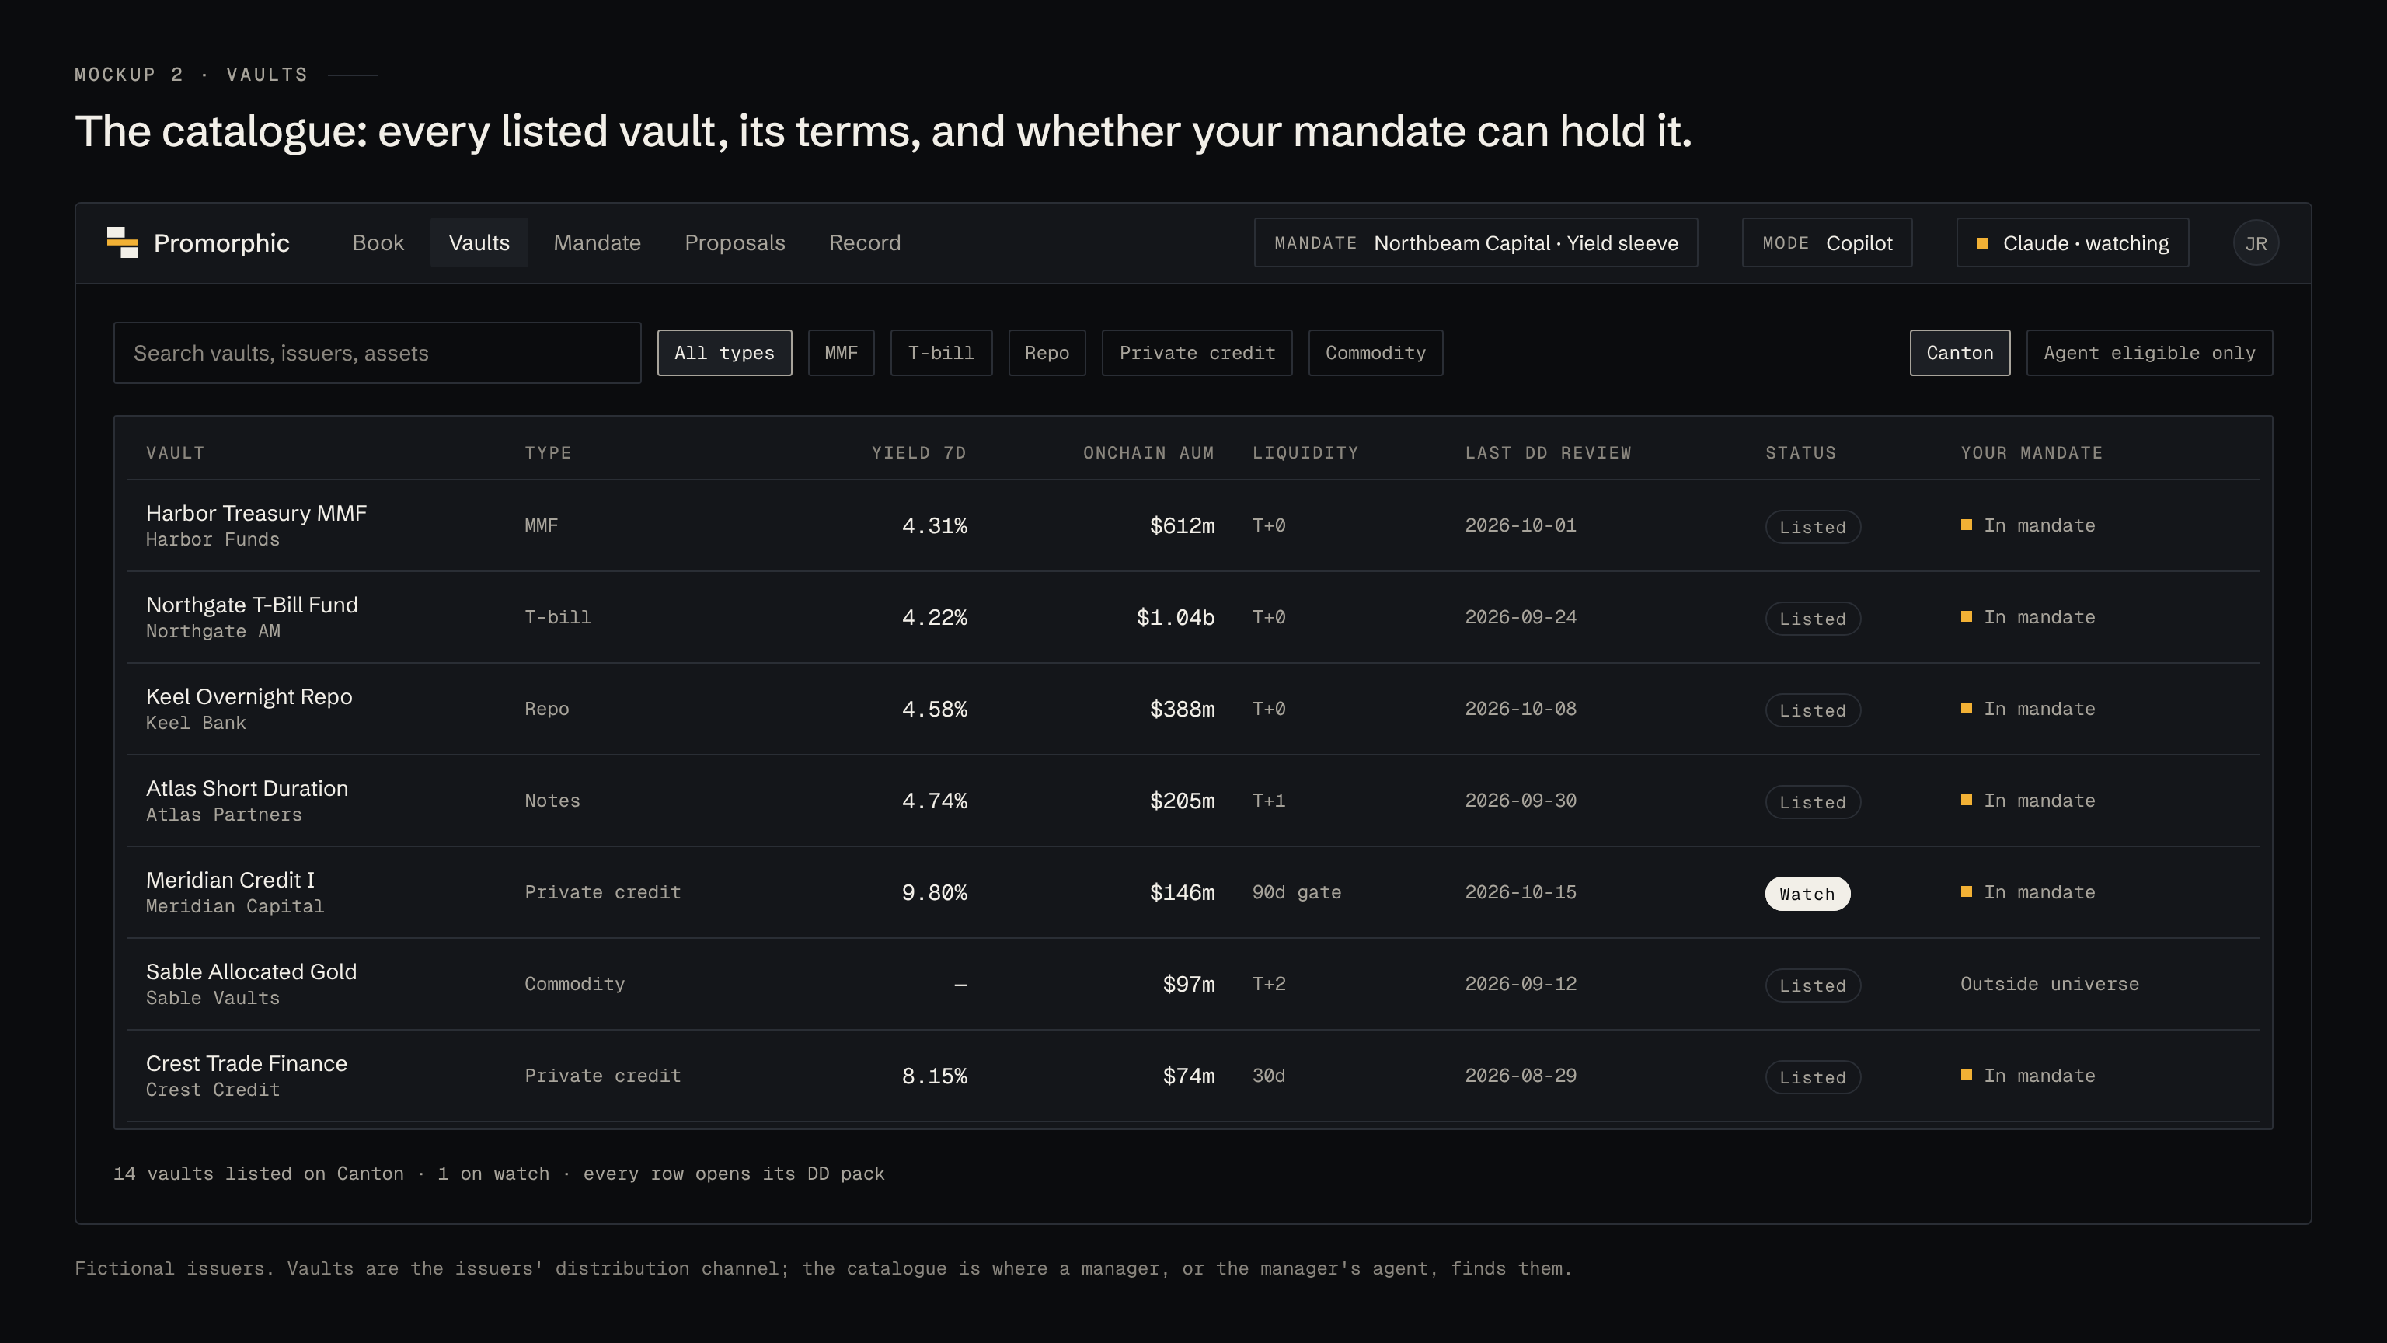Change the Copilot mode selector

(1828, 242)
